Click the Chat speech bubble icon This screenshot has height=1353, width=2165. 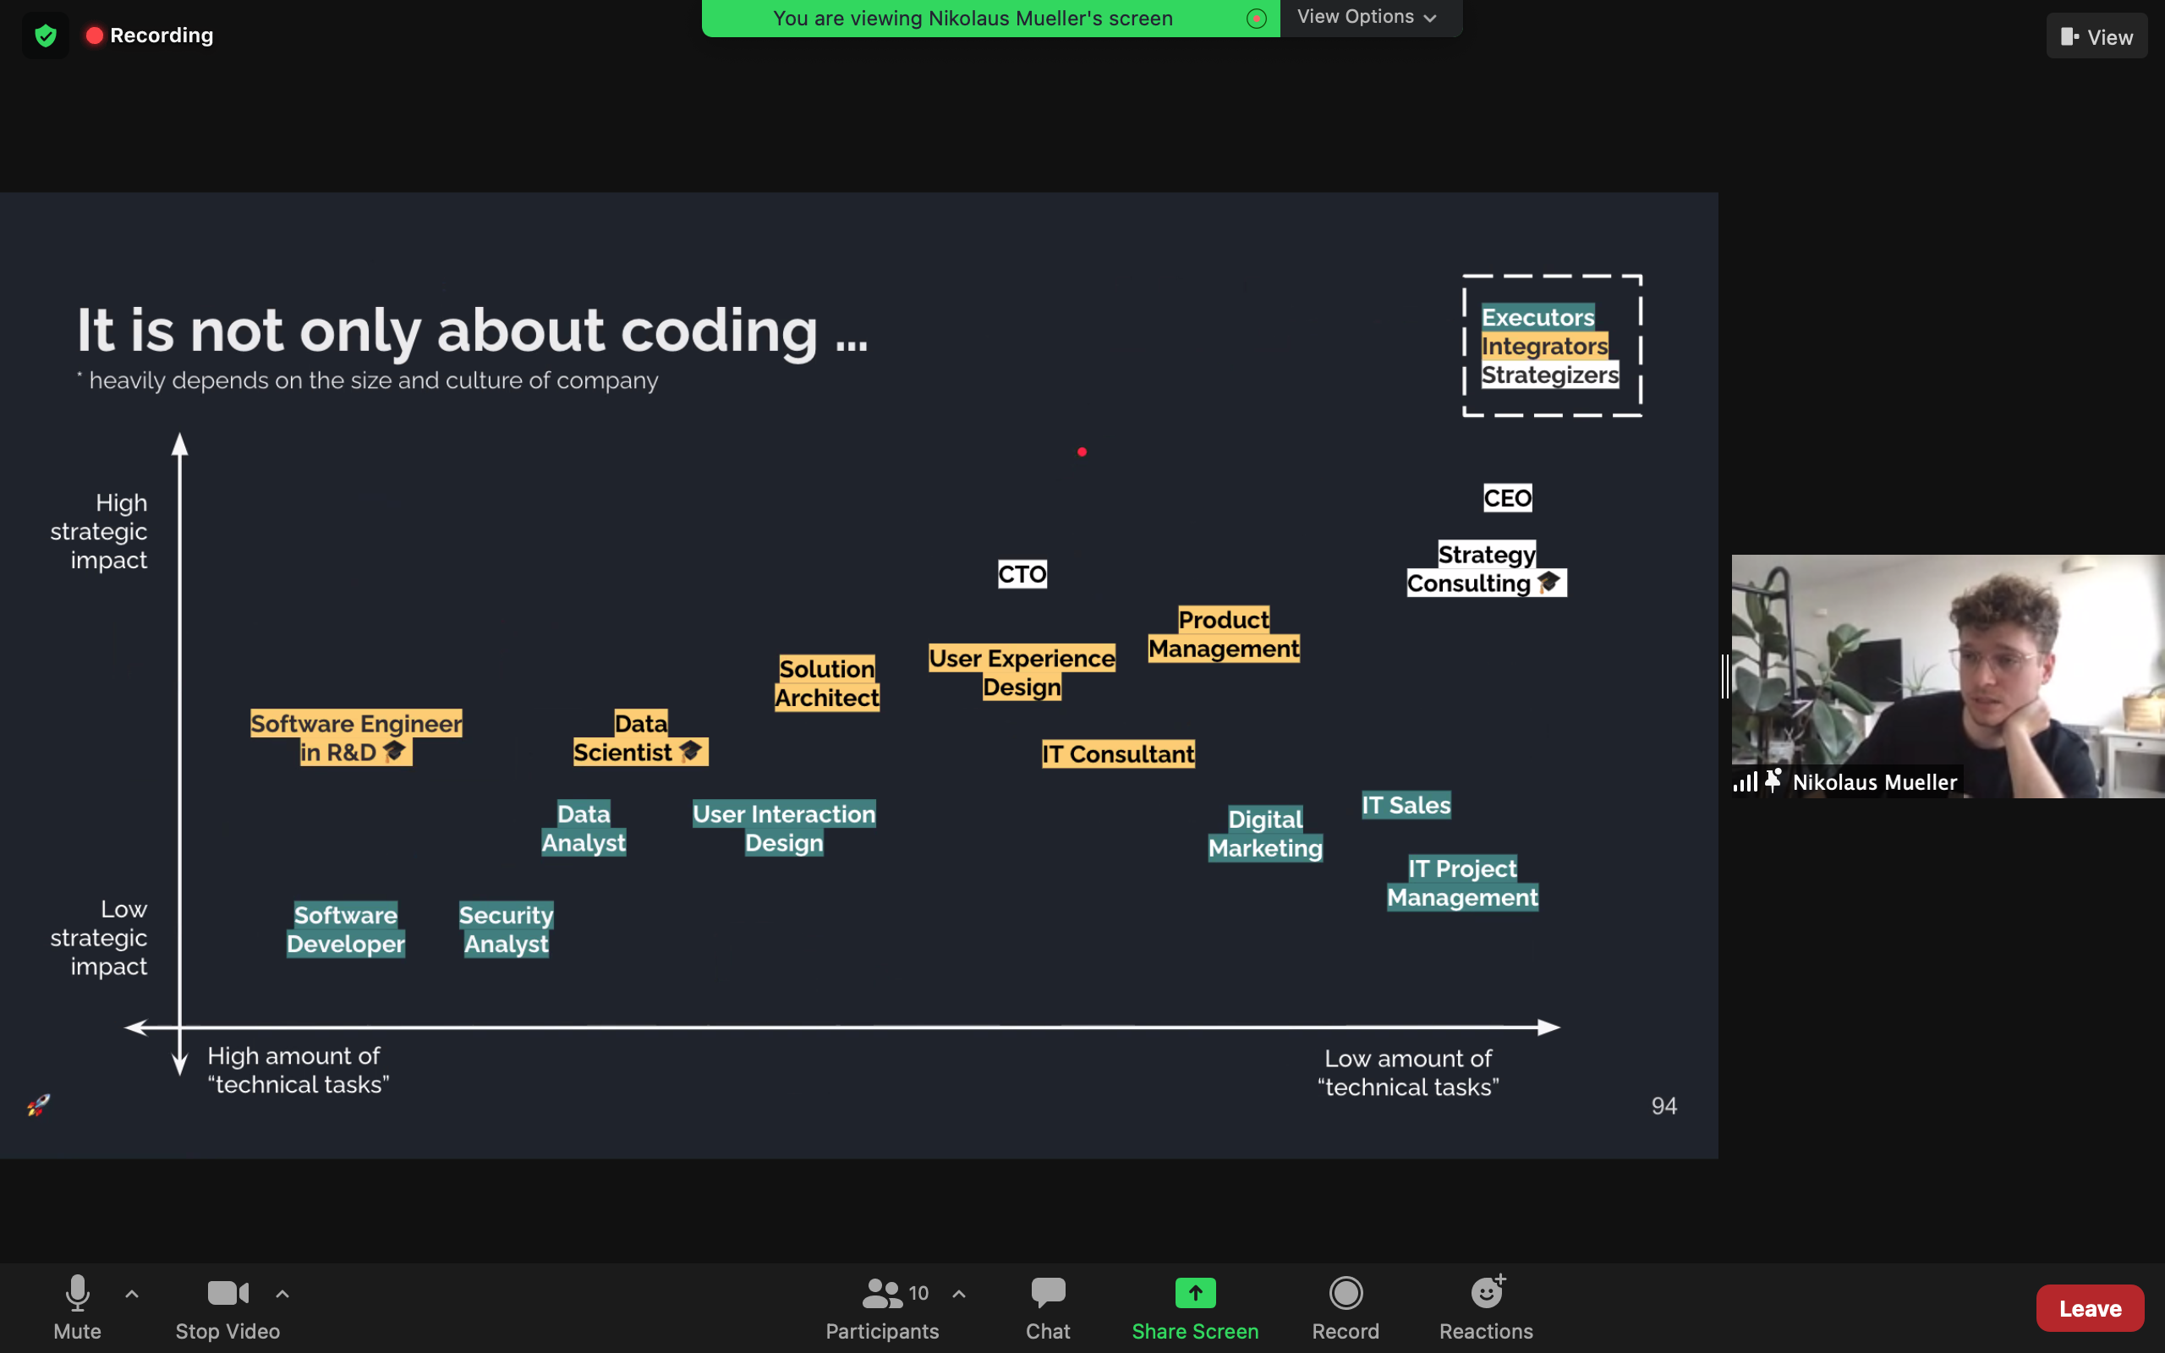tap(1048, 1292)
